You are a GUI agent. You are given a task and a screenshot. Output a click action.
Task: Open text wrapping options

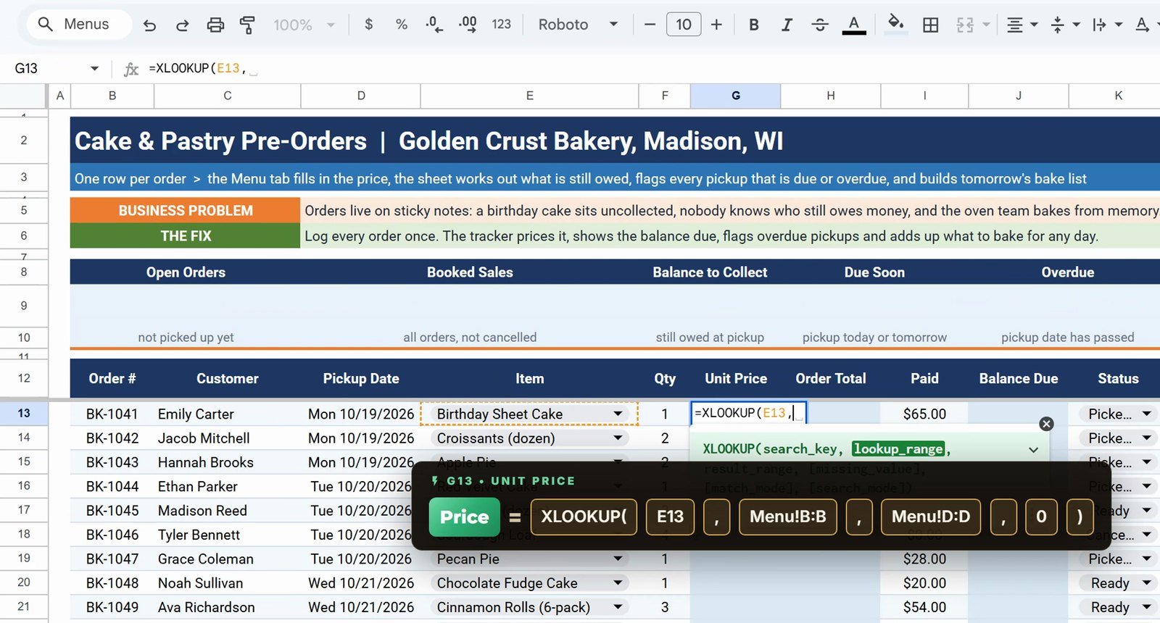click(x=1108, y=25)
